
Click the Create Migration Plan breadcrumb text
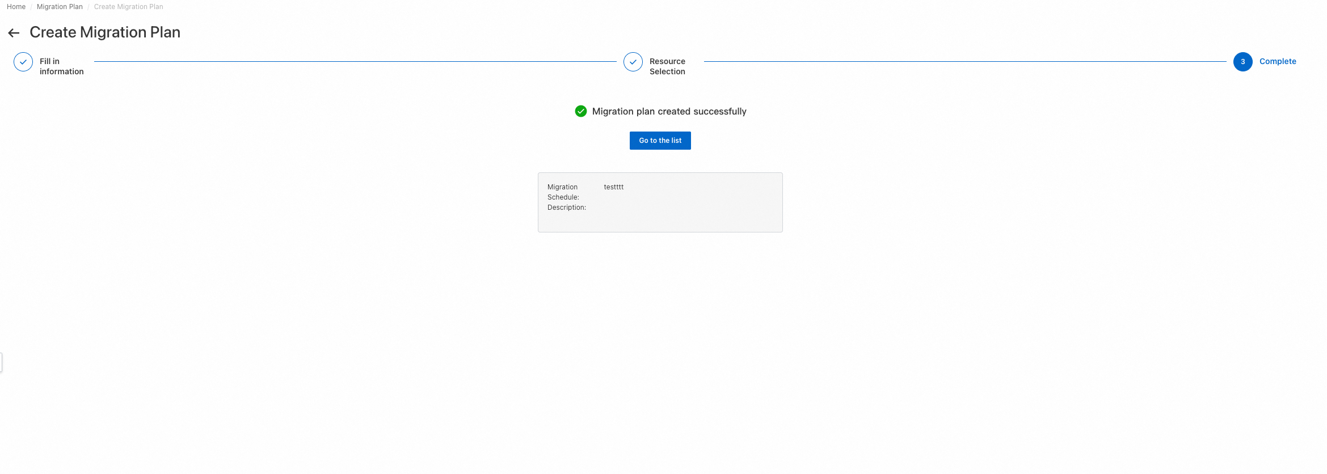128,7
